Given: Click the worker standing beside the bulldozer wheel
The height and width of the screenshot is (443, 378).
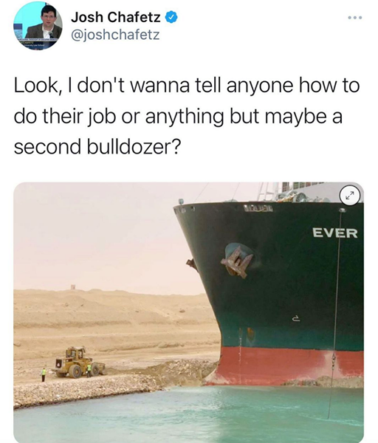Looking at the screenshot, I should tap(89, 371).
